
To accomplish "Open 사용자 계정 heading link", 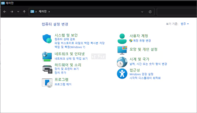I will (139, 36).
